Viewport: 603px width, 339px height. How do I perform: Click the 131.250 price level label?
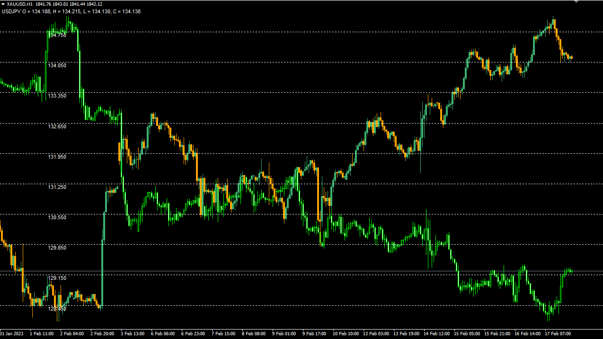point(57,187)
